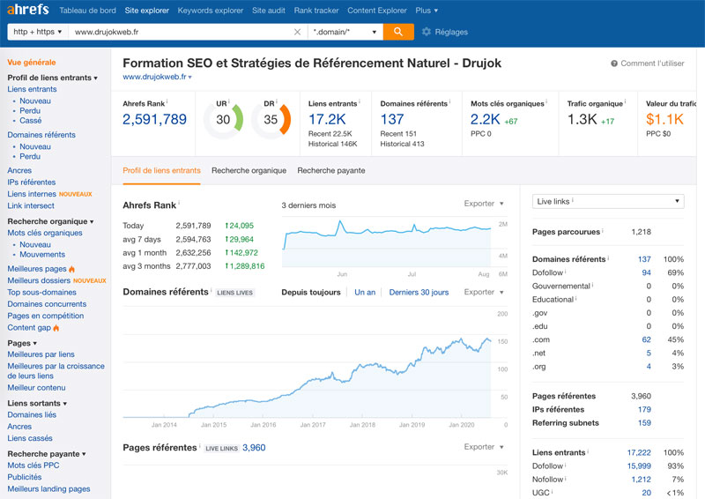Click Dofollow backlinks count 15,999
The width and height of the screenshot is (705, 499).
click(639, 466)
